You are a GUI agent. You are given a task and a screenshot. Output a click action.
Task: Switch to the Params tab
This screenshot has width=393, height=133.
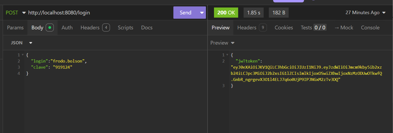coord(15,28)
